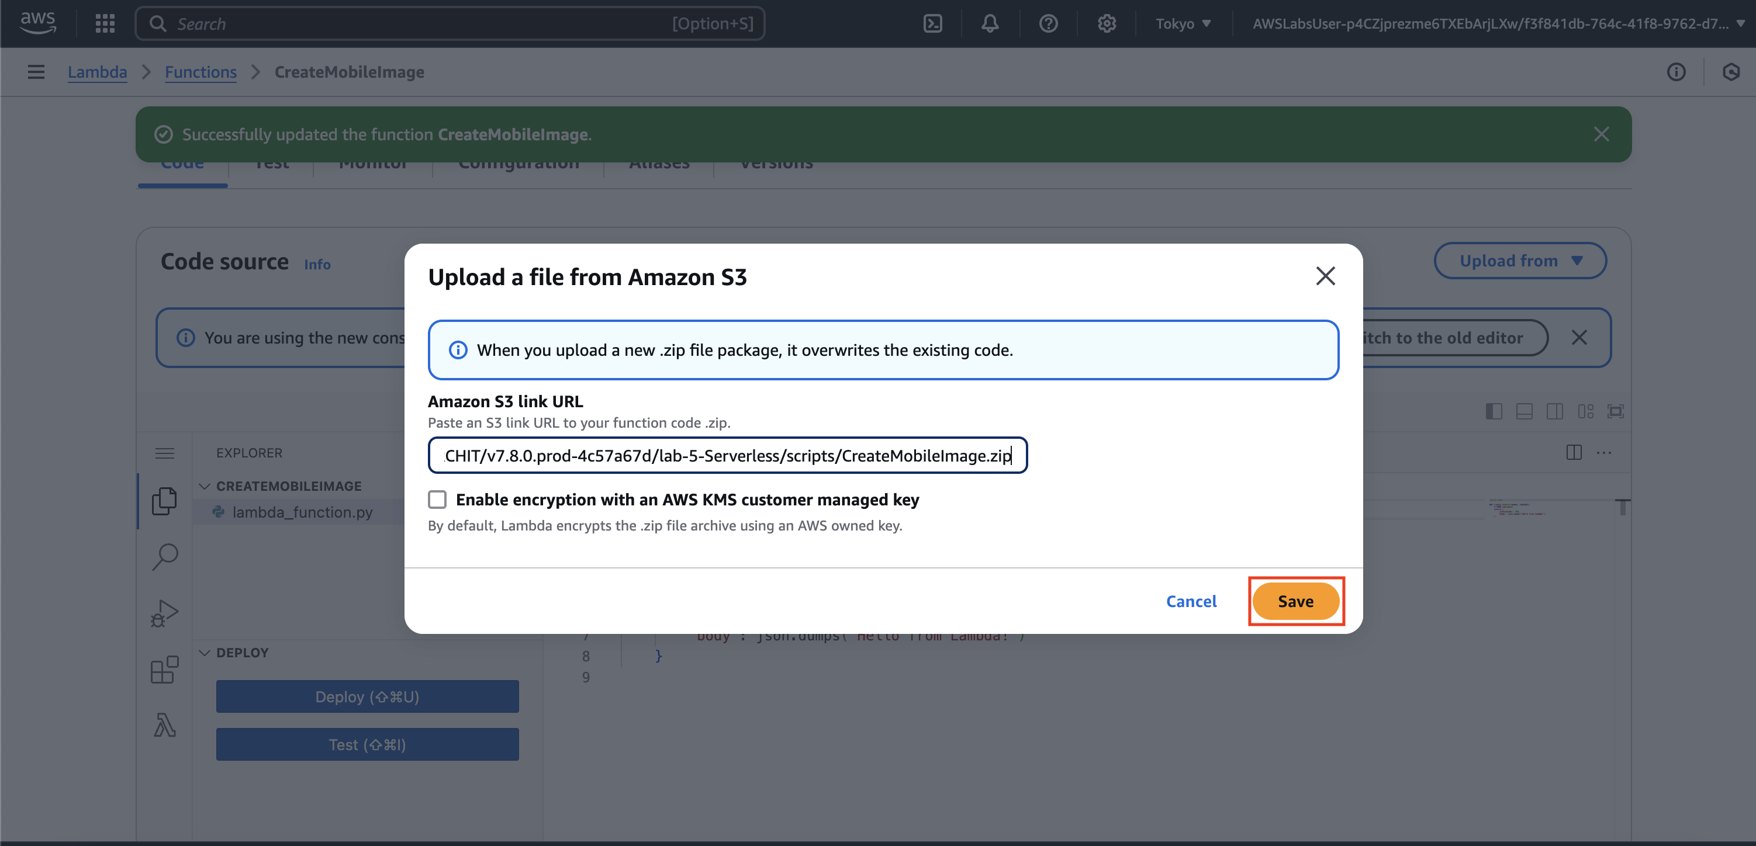Open the search magnifier in editor sidebar

(164, 557)
